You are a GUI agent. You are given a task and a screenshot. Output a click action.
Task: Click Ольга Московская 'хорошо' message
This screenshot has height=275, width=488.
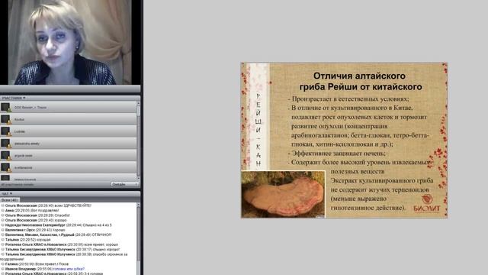click(36, 220)
